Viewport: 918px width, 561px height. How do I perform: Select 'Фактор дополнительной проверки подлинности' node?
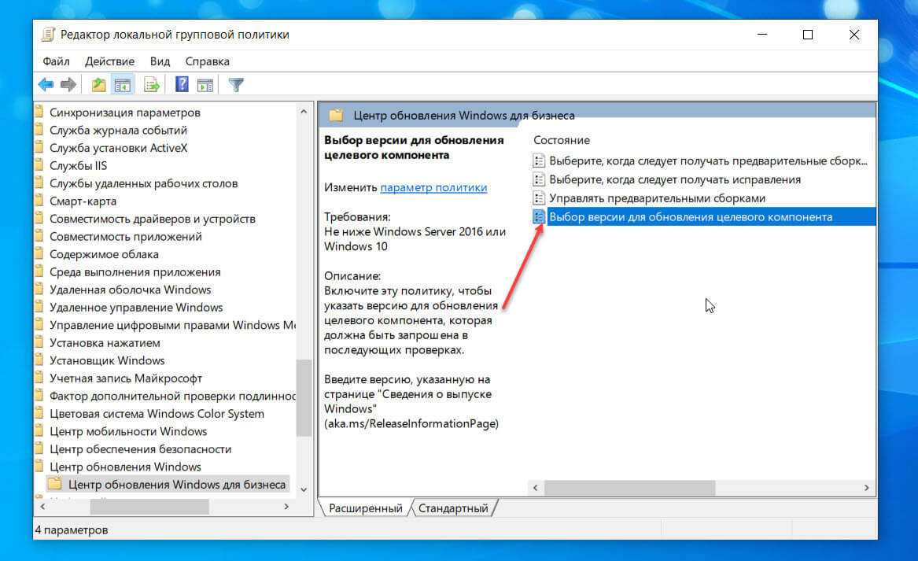pyautogui.click(x=172, y=396)
